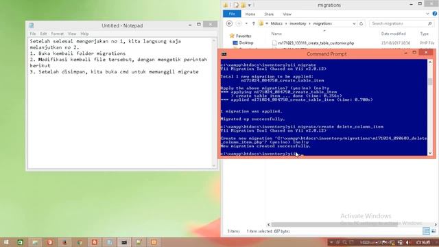Click the PHP file icon of create_table_customer.php

(274, 43)
